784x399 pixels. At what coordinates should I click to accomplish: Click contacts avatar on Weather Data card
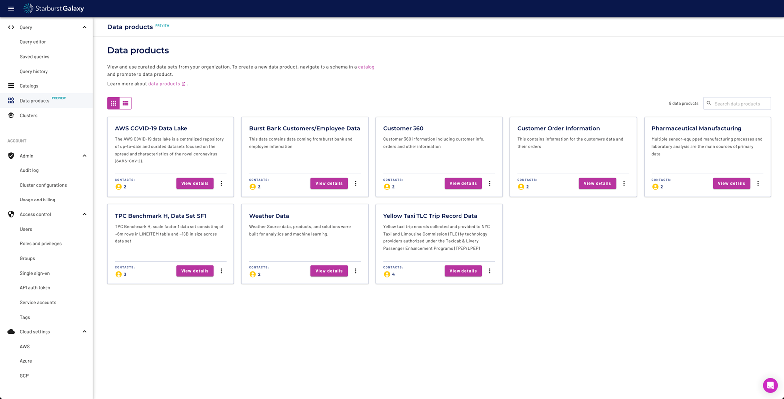point(253,274)
